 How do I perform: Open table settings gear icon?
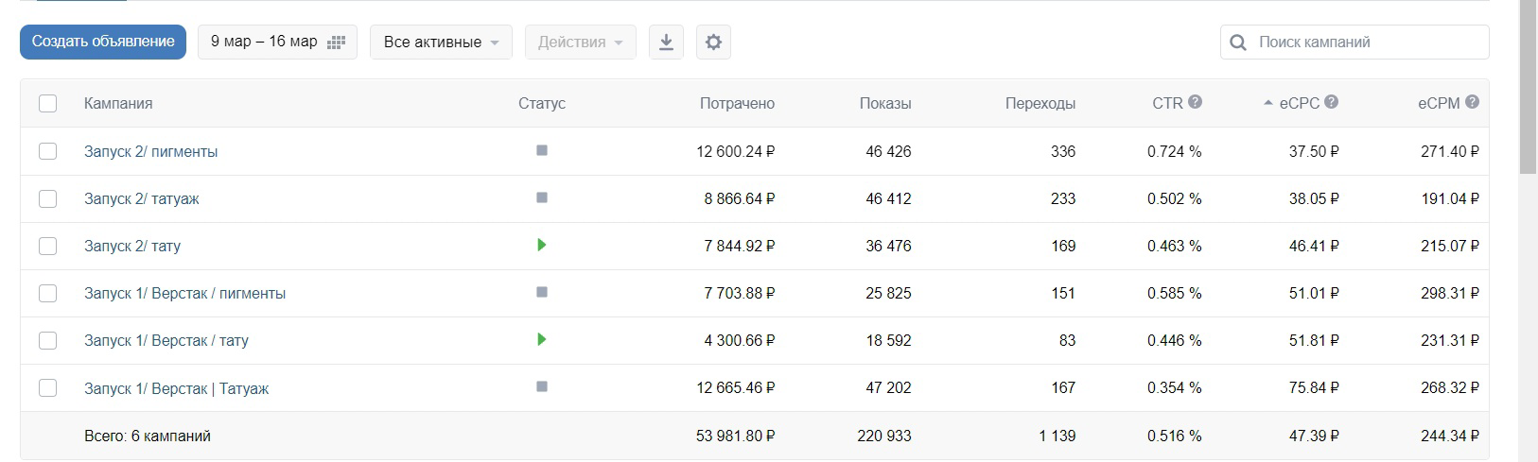coord(713,42)
